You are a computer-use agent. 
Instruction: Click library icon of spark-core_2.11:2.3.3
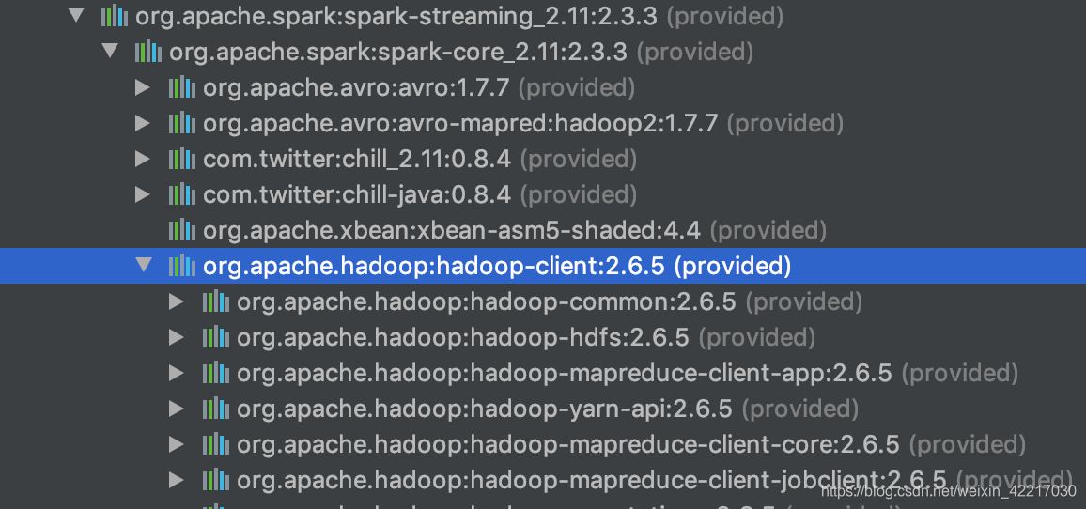[x=147, y=52]
